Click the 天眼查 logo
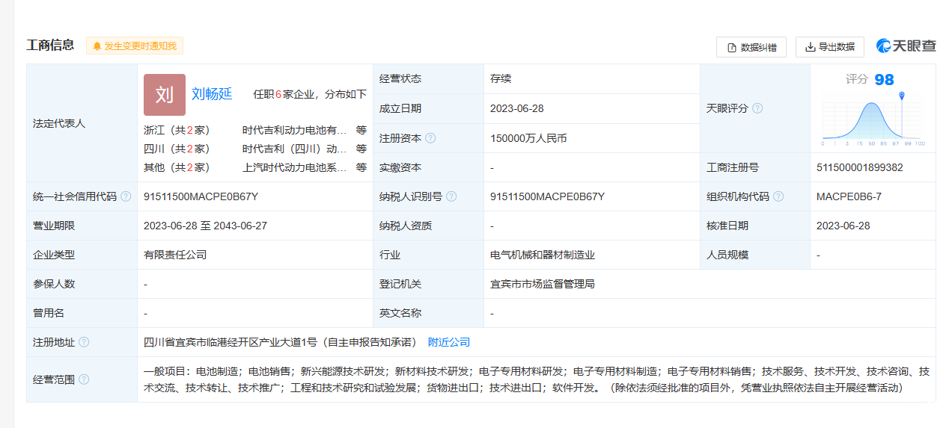Image resolution: width=946 pixels, height=428 pixels. pos(906,46)
